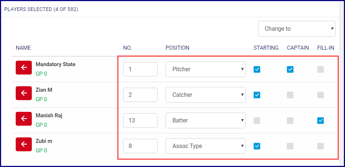Deselect Manish Raj with red arrow icon
The image size is (345, 167).
(24, 119)
